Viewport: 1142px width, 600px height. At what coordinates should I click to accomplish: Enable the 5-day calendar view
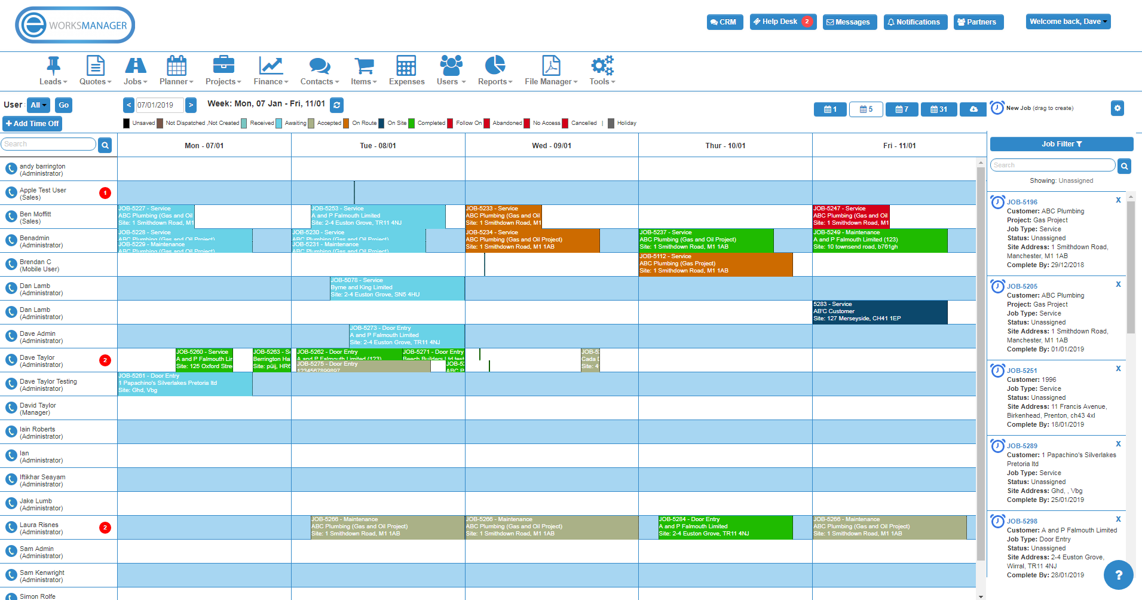pos(866,109)
